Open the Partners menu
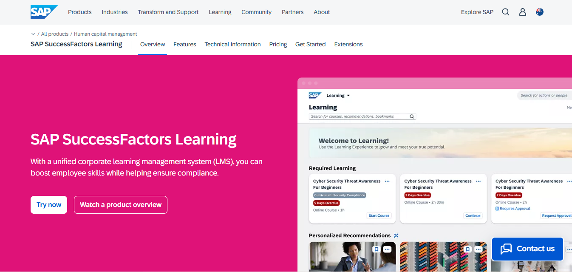Image resolution: width=572 pixels, height=272 pixels. pos(293,12)
